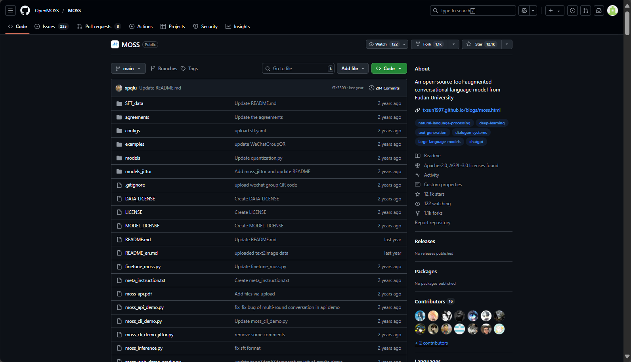Viewport: 631px width, 362px height.
Task: Open the 204 Commits history link
Action: (384, 88)
